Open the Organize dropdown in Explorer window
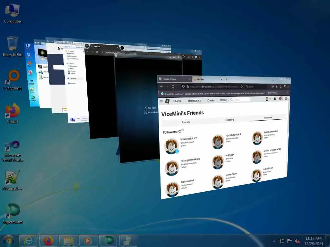330x247 pixels. tap(68, 47)
